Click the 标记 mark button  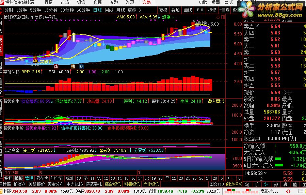[212, 10]
